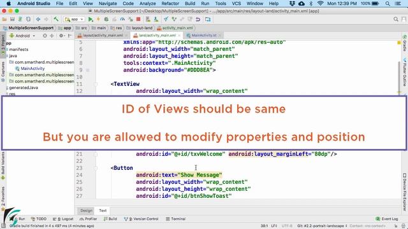Open the Android project view dropdown
Screen dimensions: 408x229
coord(22,36)
